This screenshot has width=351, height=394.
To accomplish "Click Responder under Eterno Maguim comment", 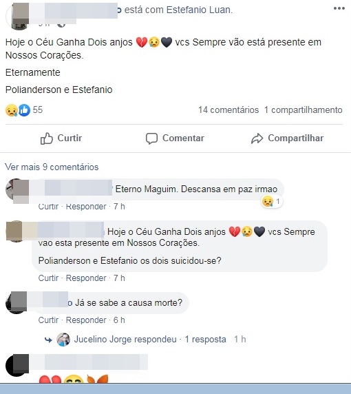I will (86, 207).
